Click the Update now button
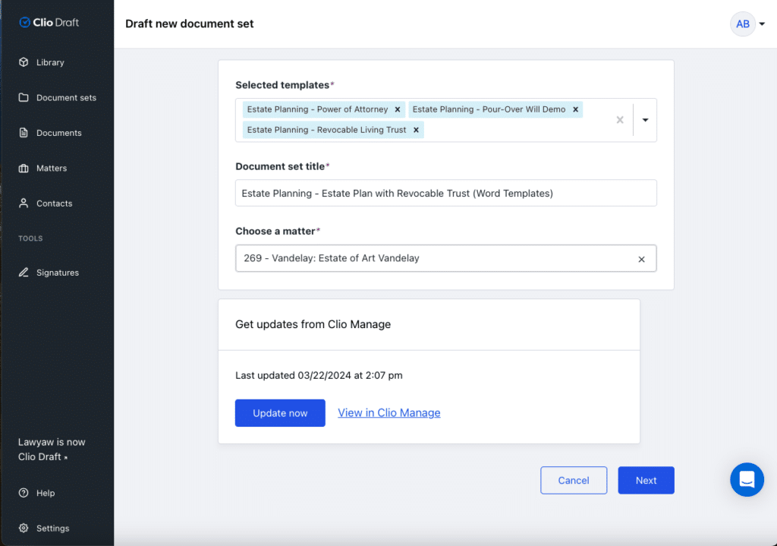The height and width of the screenshot is (546, 777). click(x=280, y=412)
